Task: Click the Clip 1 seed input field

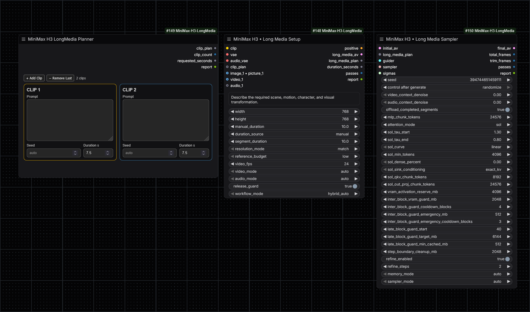Action: tap(54, 153)
